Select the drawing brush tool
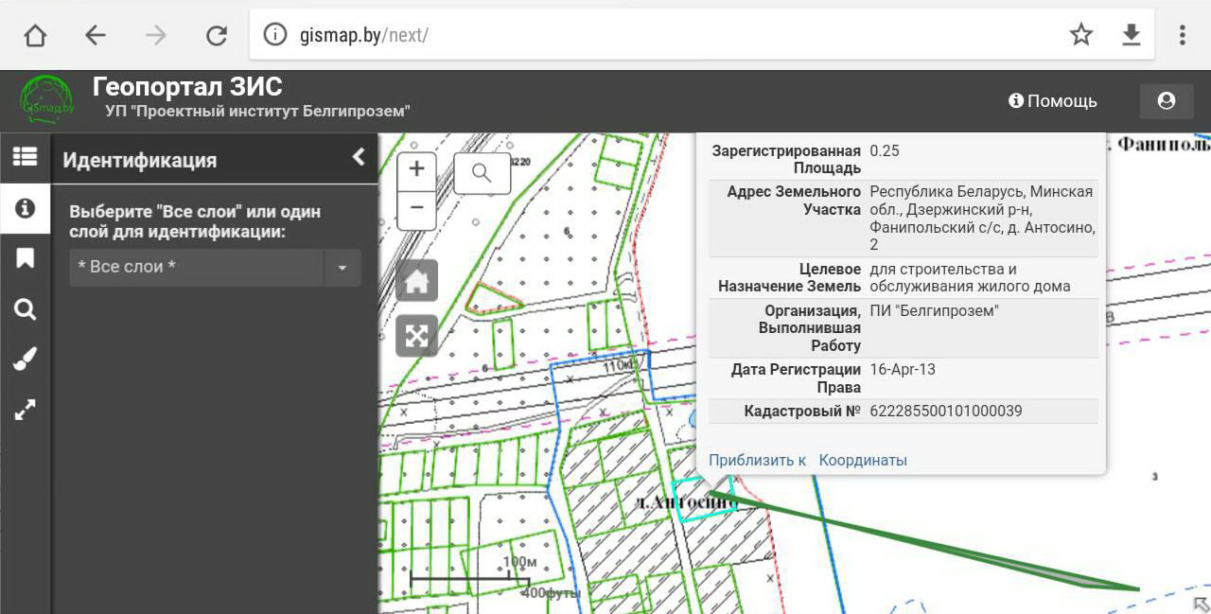The width and height of the screenshot is (1211, 614). [25, 360]
